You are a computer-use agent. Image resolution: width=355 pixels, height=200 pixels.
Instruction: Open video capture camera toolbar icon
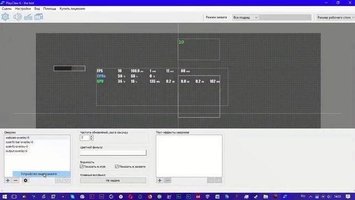tap(39, 17)
